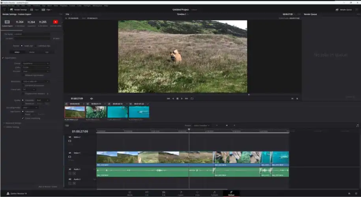Viewport: 361px width, 197px height.
Task: Switch to the Fairlight page icon
Action: pyautogui.click(x=214, y=193)
